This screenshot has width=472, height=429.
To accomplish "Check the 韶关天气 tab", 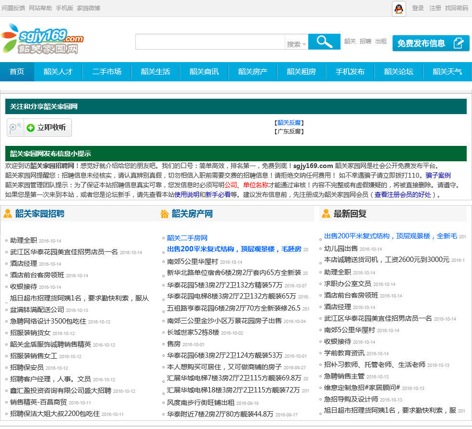I will 447,72.
